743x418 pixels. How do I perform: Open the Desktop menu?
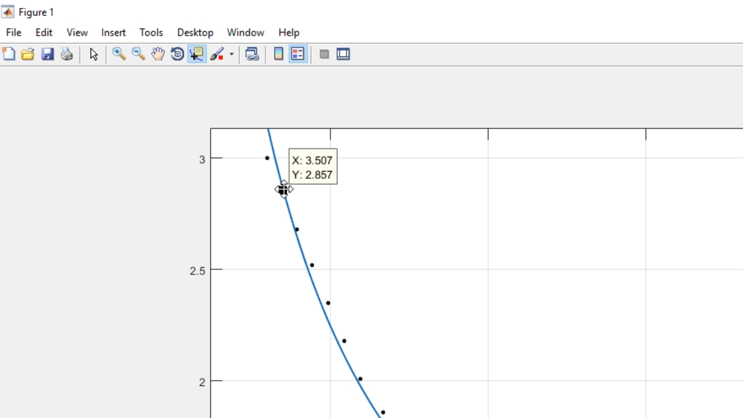click(195, 33)
